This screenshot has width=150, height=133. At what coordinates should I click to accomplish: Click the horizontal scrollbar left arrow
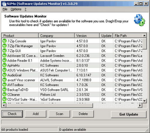click(x=4, y=105)
